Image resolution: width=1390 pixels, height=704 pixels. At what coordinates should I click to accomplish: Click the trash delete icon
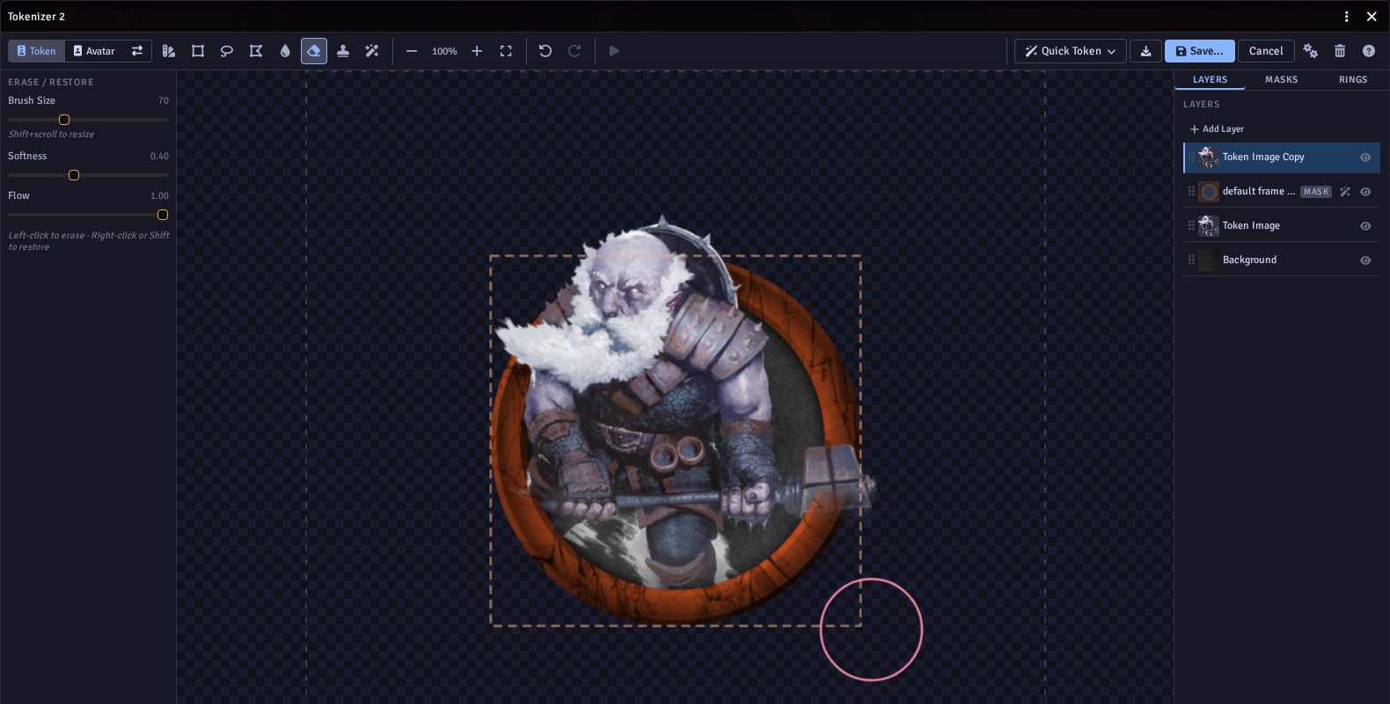click(x=1340, y=51)
